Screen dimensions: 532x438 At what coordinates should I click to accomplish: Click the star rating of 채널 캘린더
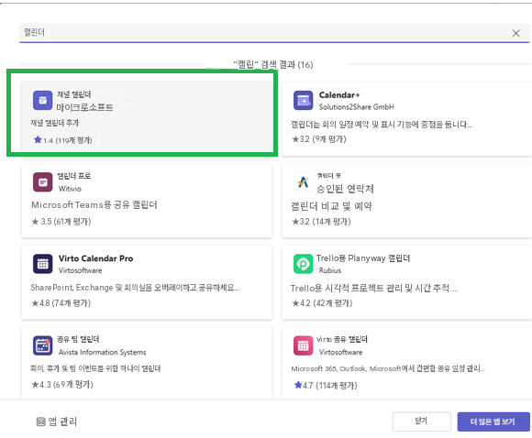click(63, 140)
